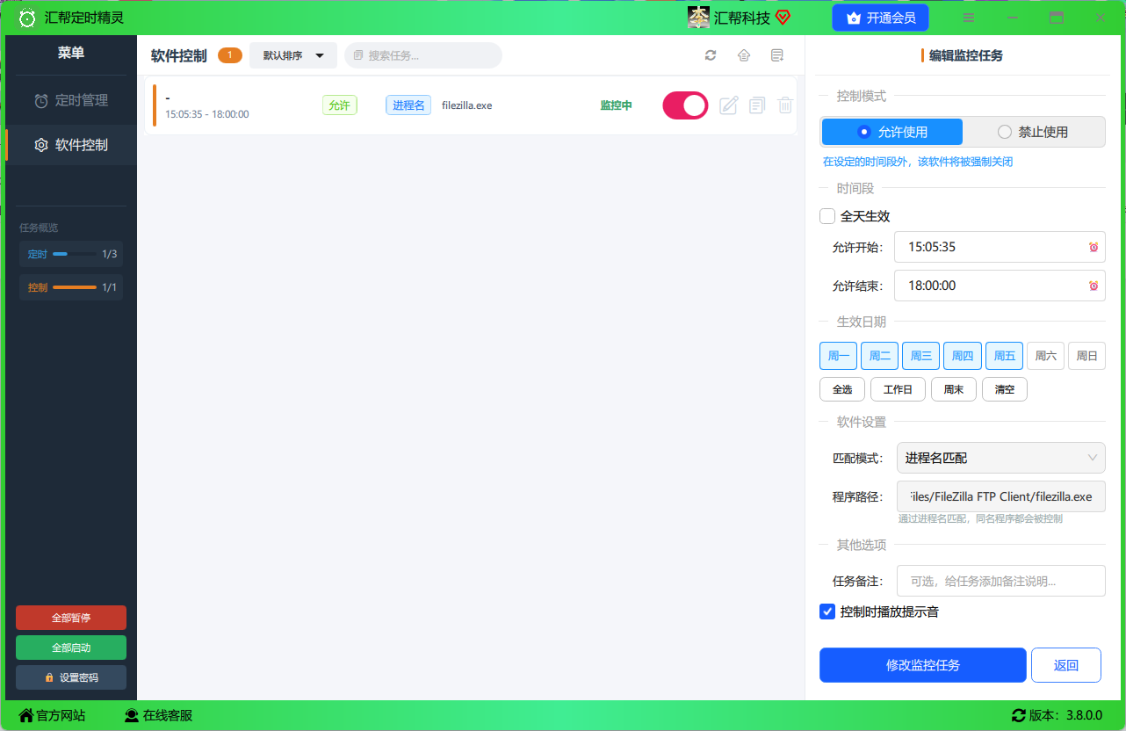Image resolution: width=1126 pixels, height=731 pixels.
Task: Select 禁止使用 control mode
Action: pyautogui.click(x=1034, y=132)
